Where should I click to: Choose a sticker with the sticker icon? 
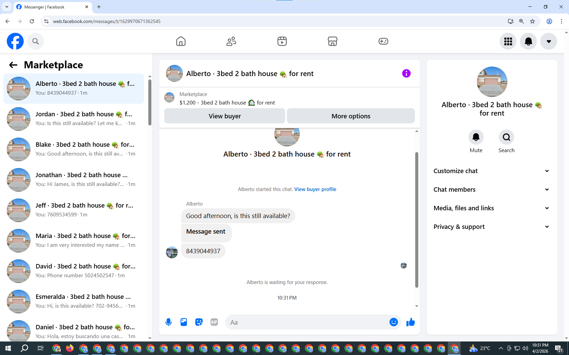[x=199, y=322]
